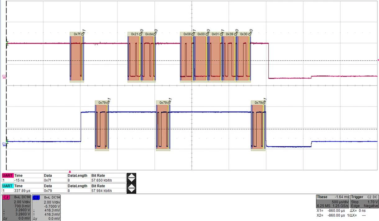Click the C2 ground marker on the left axis

[x=4, y=76]
